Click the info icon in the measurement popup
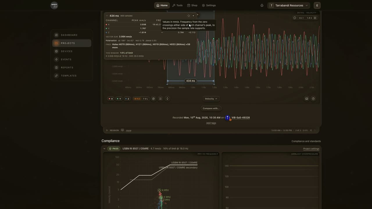 [x=189, y=16]
